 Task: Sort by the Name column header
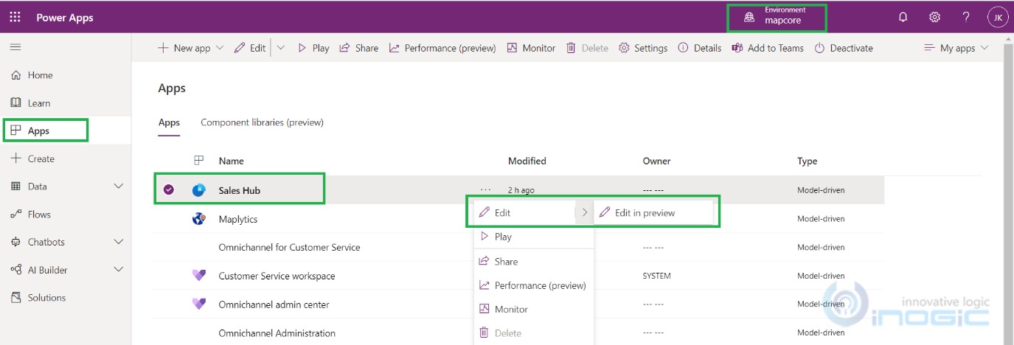tap(231, 161)
